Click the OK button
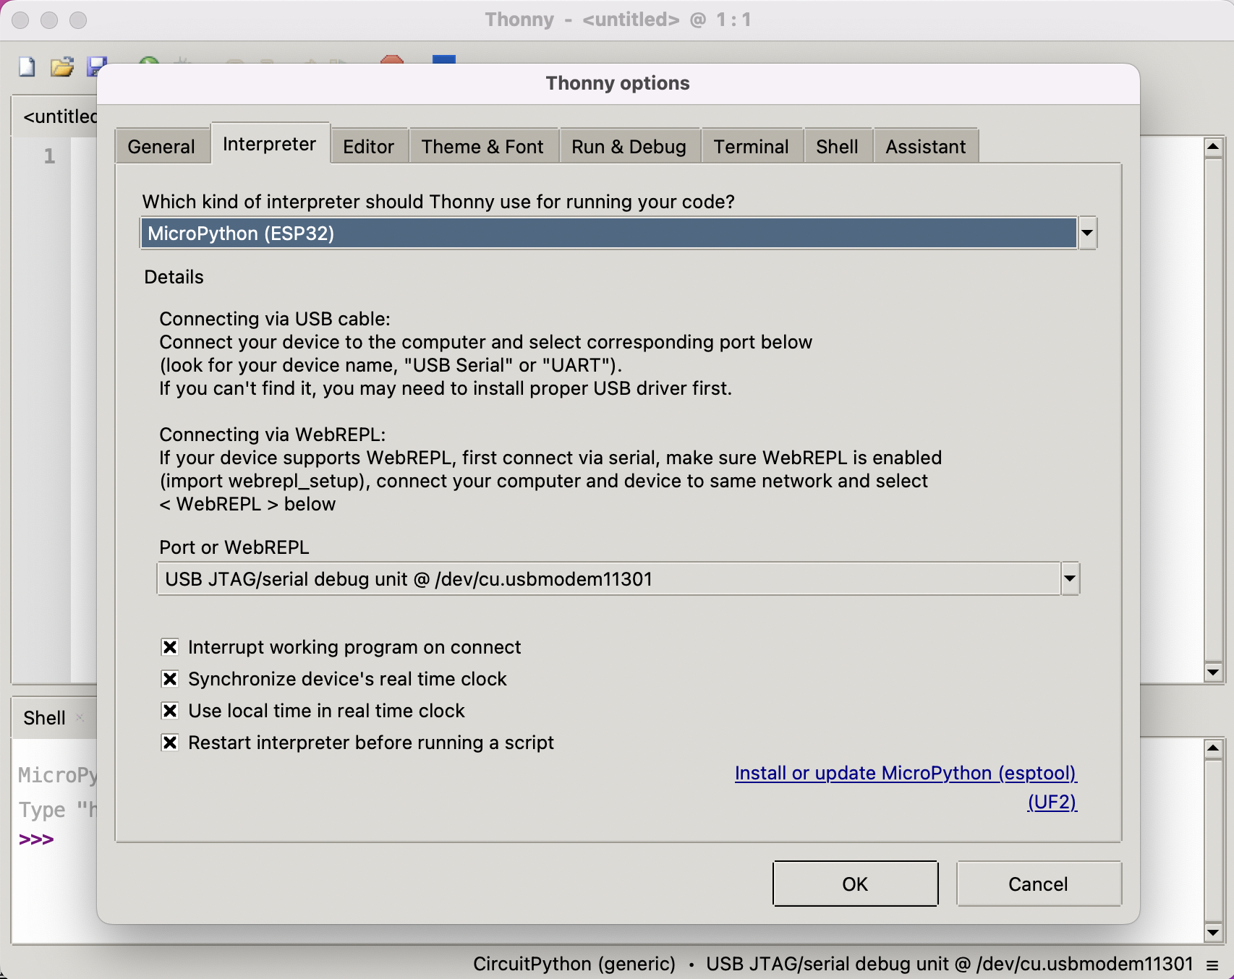The width and height of the screenshot is (1234, 979). [x=855, y=884]
